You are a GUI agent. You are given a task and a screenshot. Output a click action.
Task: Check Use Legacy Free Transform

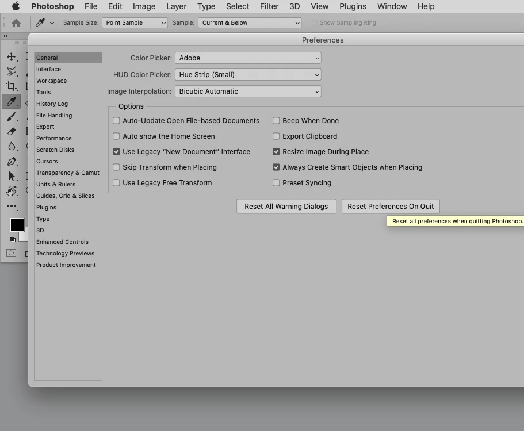click(x=116, y=183)
